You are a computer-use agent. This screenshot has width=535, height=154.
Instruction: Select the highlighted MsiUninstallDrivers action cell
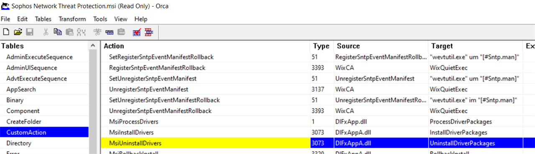point(205,143)
